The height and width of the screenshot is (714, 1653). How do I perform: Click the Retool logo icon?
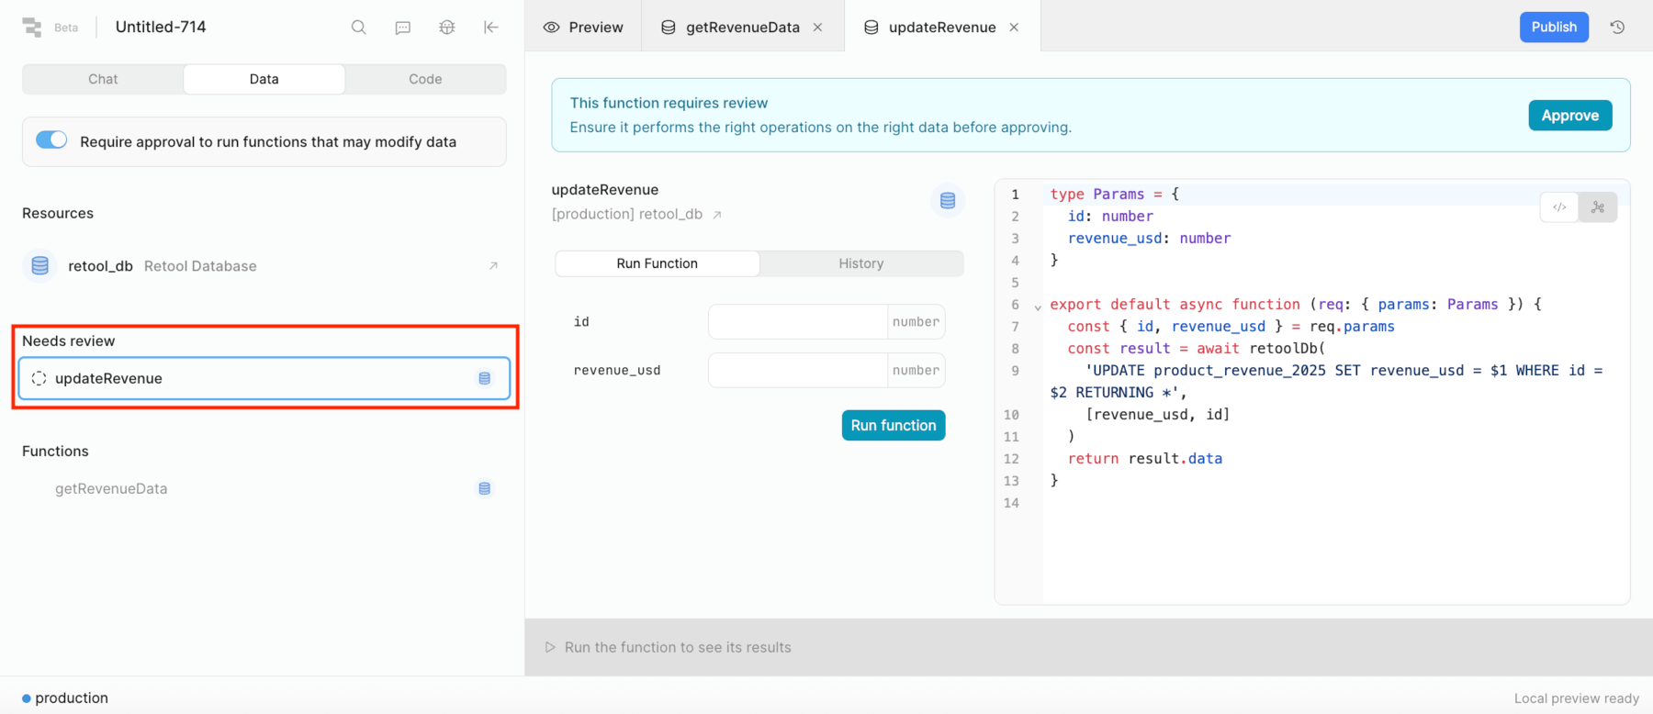click(32, 28)
